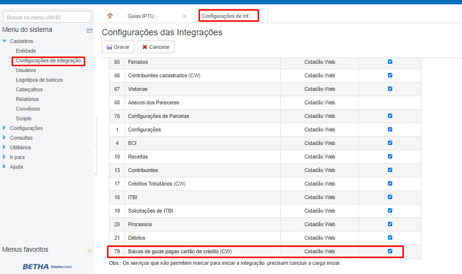The height and width of the screenshot is (274, 462).
Task: Open Logotipos de bancos in sidebar
Action: point(39,80)
